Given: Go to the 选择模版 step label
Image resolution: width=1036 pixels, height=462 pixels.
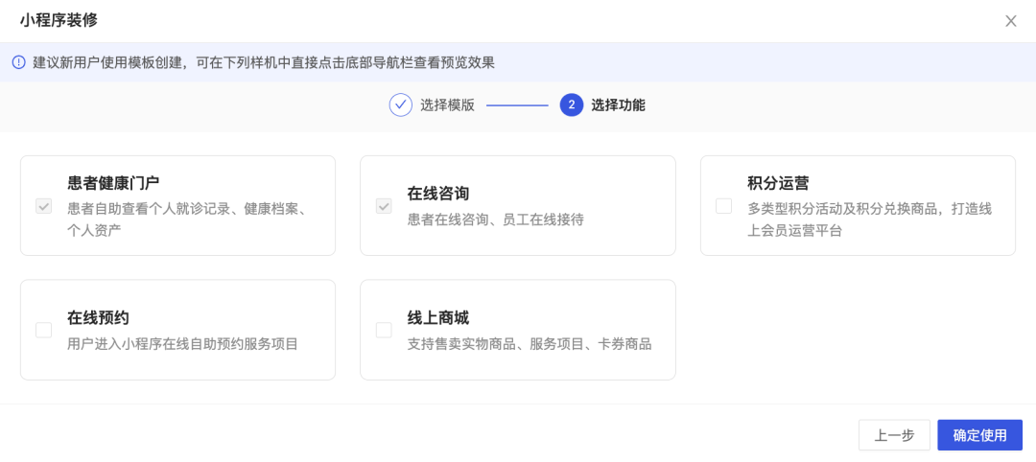Looking at the screenshot, I should coord(447,104).
